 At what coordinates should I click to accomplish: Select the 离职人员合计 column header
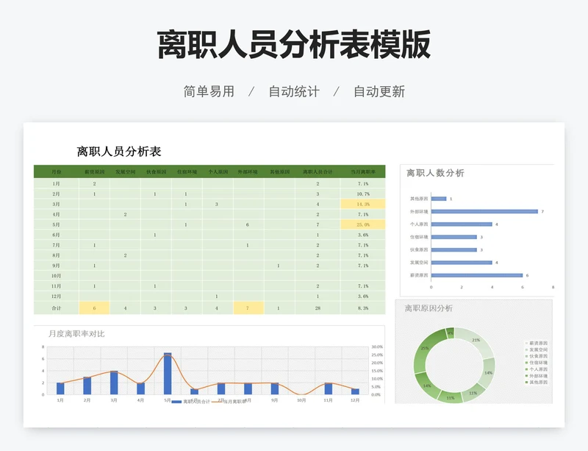(318, 172)
